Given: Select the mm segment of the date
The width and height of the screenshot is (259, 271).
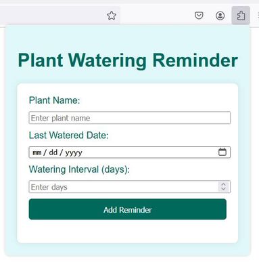Looking at the screenshot, I should point(37,152).
